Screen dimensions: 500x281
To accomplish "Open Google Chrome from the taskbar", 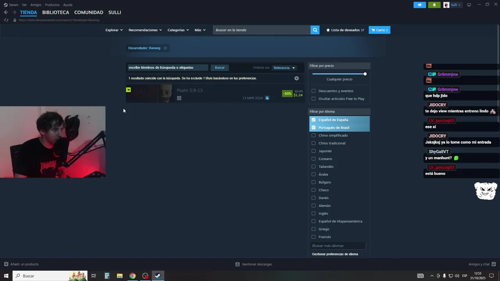I will pyautogui.click(x=132, y=276).
